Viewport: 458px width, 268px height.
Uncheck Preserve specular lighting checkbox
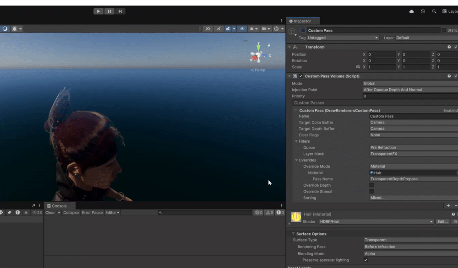[x=366, y=260]
